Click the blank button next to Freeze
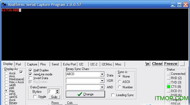Image resolution: width=190 pixels, height=105 pixels. (182, 64)
